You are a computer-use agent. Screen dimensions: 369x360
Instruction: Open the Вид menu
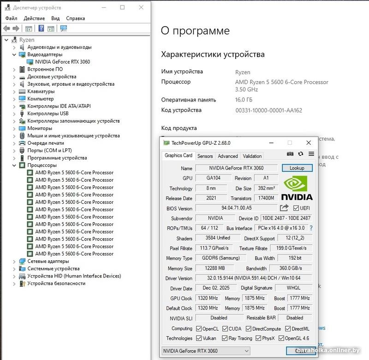55,18
